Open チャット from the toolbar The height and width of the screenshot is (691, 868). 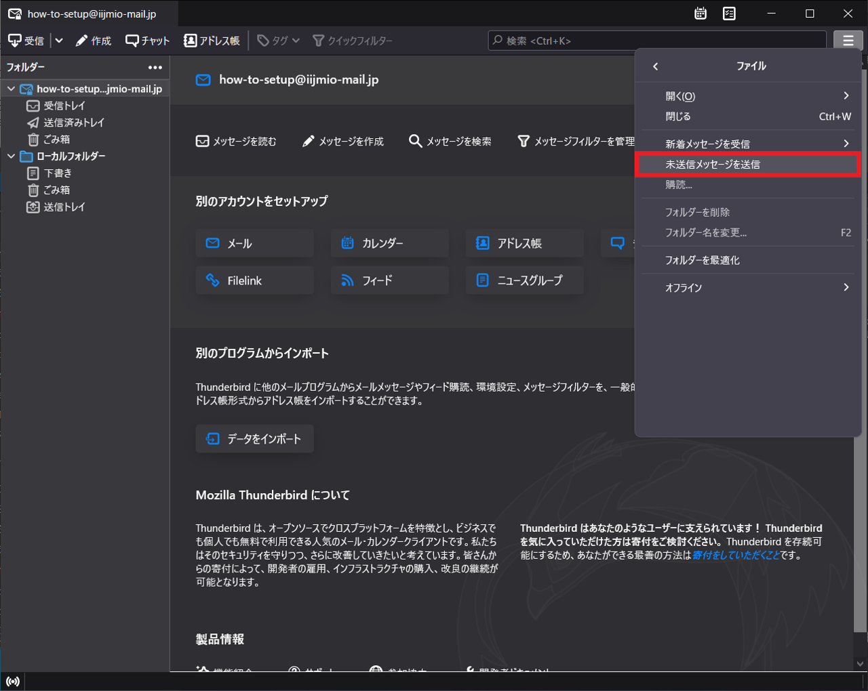(x=147, y=41)
